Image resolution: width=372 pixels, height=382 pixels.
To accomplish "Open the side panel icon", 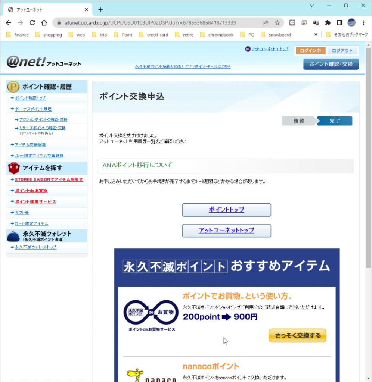I will pos(340,23).
